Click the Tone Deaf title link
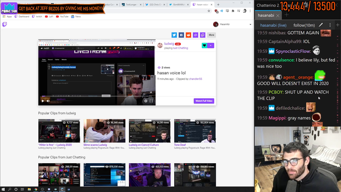Screen dimensions: 341x192 click(x=180, y=145)
